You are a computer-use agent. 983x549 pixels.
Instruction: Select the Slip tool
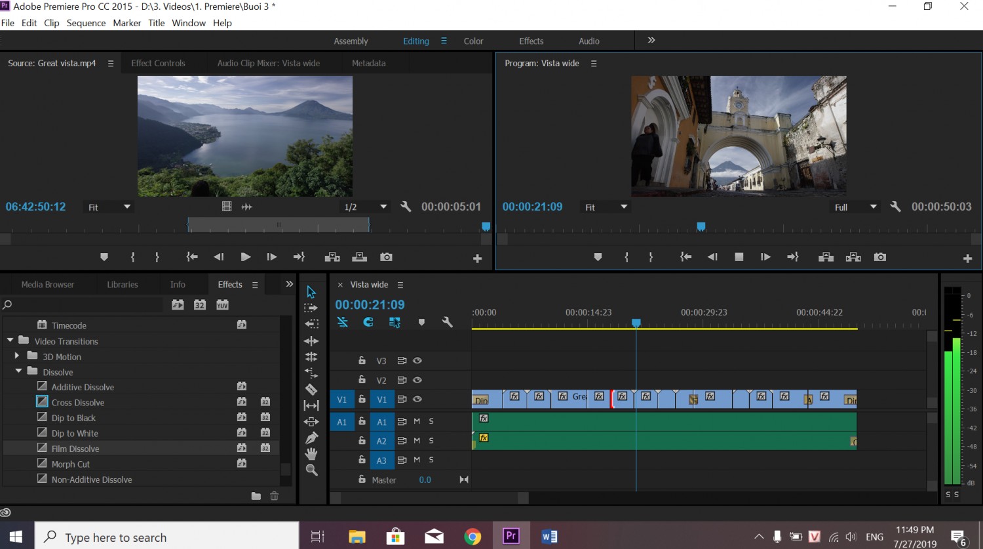click(311, 406)
